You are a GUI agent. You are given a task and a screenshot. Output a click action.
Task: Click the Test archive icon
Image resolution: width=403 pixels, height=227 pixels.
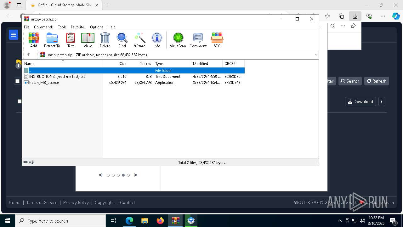click(x=71, y=40)
